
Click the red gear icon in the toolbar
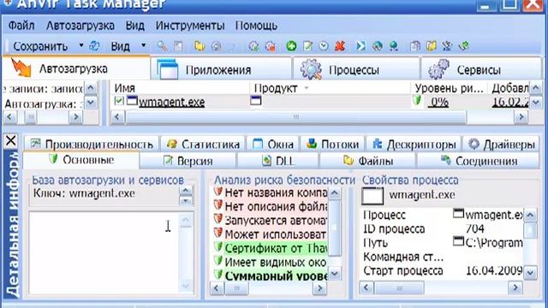271,46
